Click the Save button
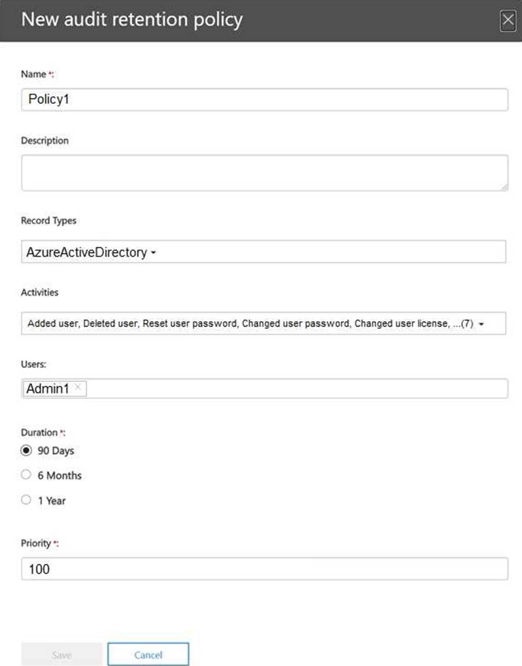The image size is (522, 666). 61,655
